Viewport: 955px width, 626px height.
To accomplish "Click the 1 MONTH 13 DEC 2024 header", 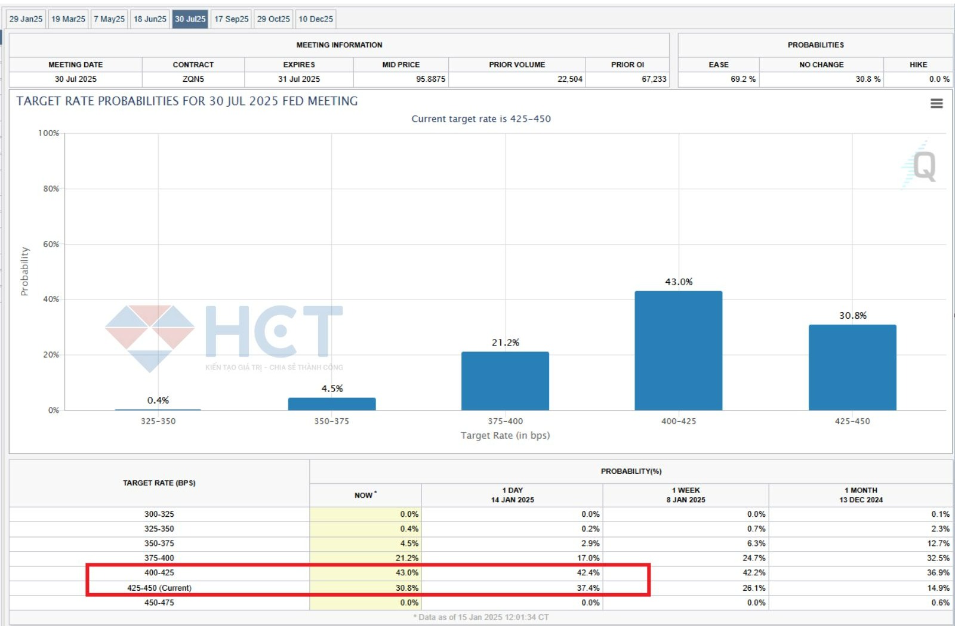I will (x=861, y=495).
